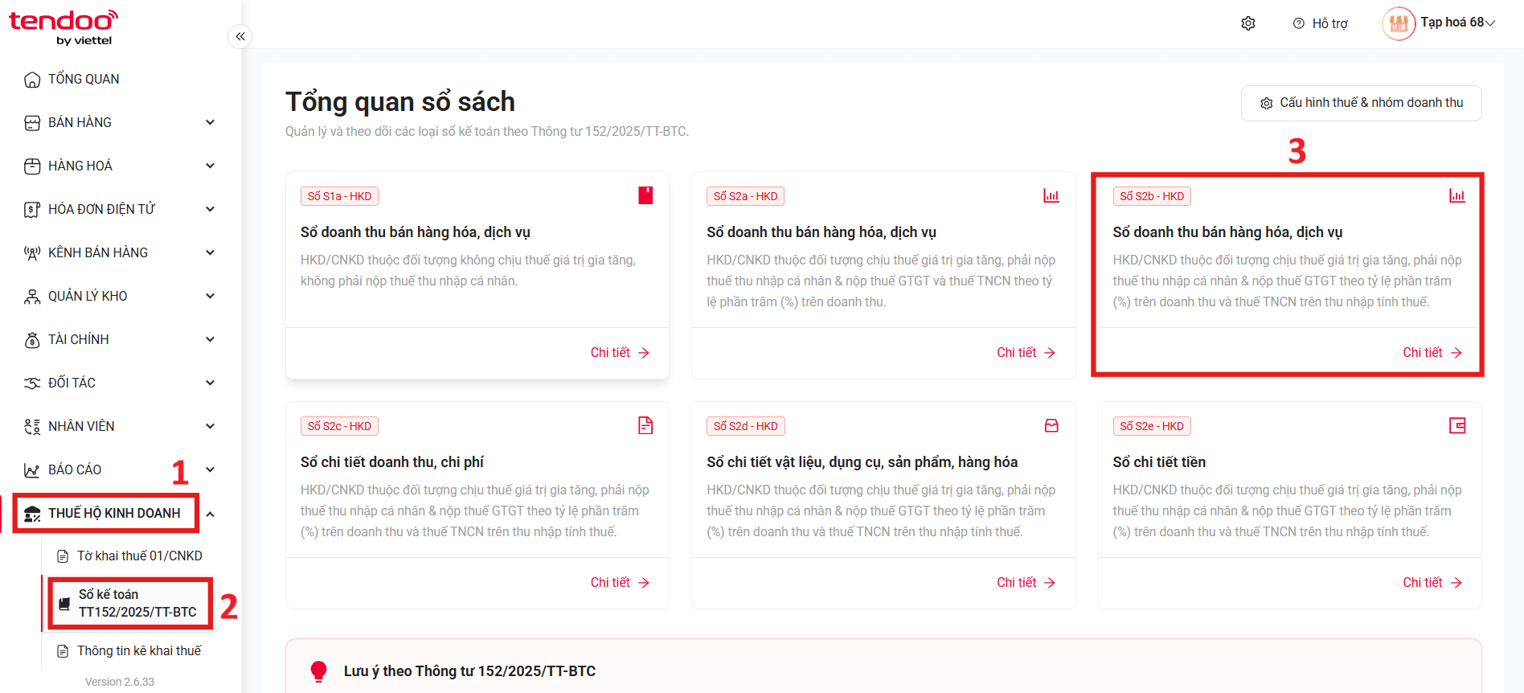
Task: Click the document icon on Sổ S2c card
Action: [x=645, y=425]
